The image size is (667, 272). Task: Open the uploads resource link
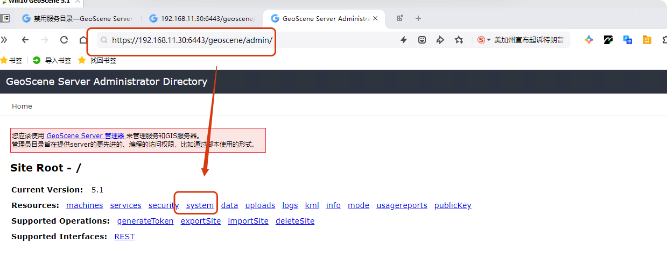click(x=260, y=205)
